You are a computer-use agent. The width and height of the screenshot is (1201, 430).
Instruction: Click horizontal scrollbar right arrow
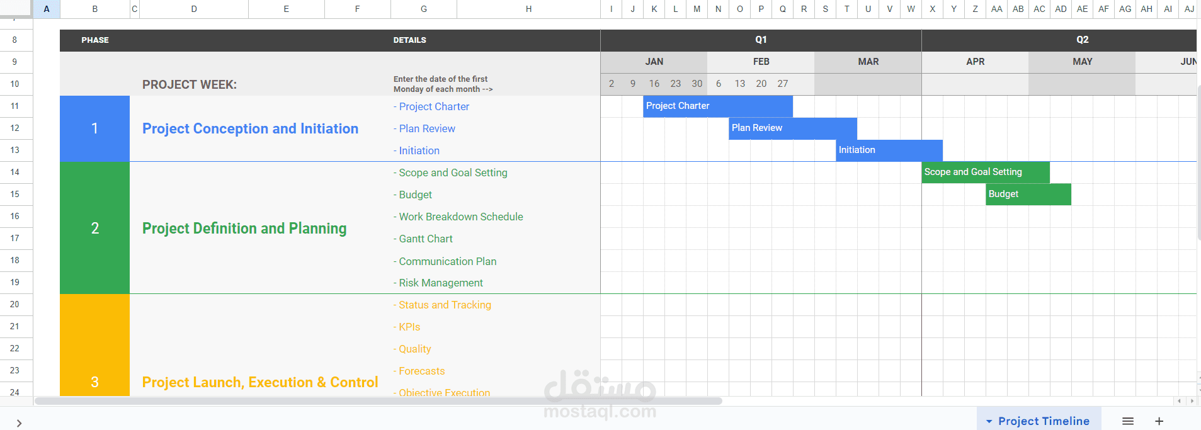click(1191, 401)
